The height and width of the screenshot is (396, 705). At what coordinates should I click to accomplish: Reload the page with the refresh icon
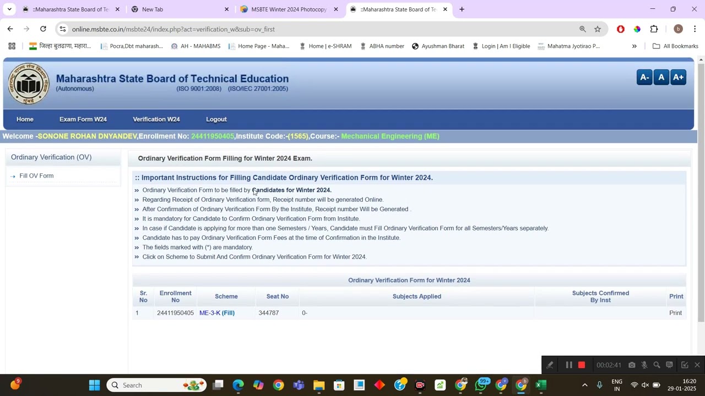point(43,29)
